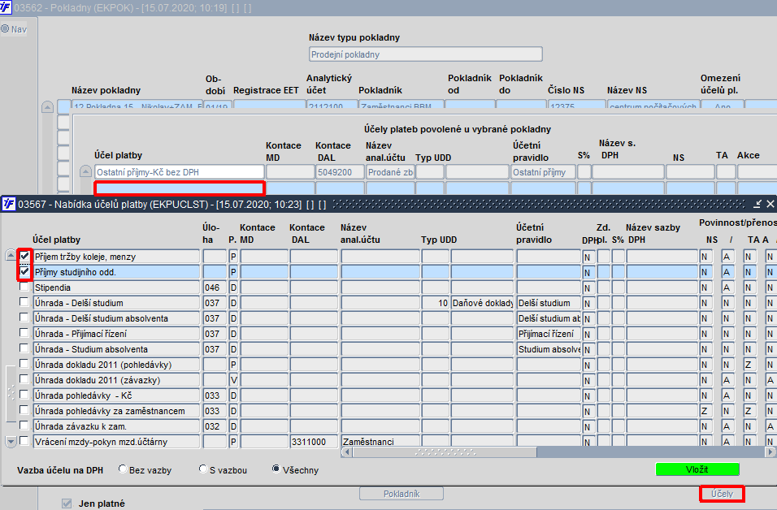Click the Zaměstnanci account name cell

(380, 441)
